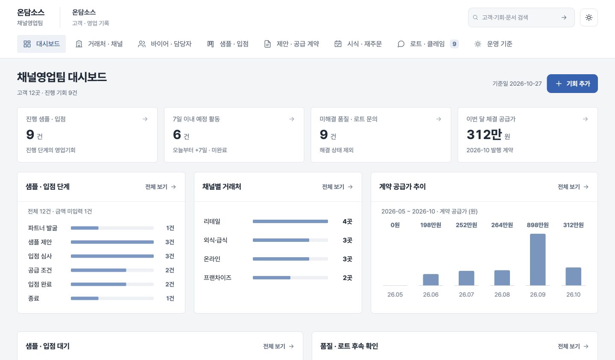Click the 샘플 제안 stage bar
The image size is (615, 360).
(x=112, y=242)
